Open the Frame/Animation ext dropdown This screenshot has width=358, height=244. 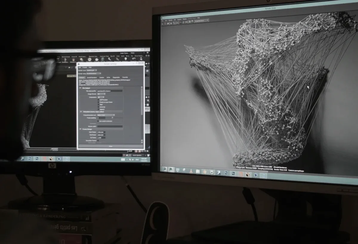click(106, 115)
